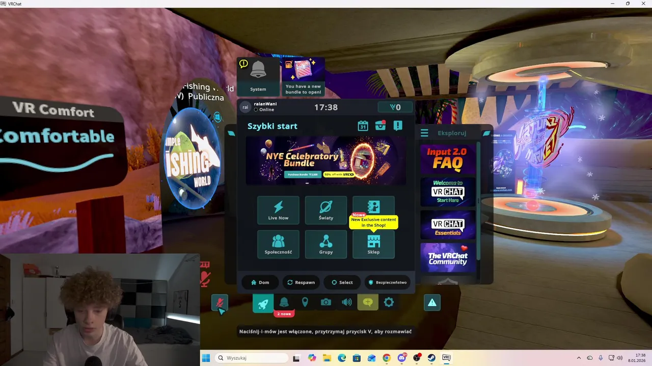
Task: Click the 2 nowe notification badge
Action: pyautogui.click(x=284, y=314)
